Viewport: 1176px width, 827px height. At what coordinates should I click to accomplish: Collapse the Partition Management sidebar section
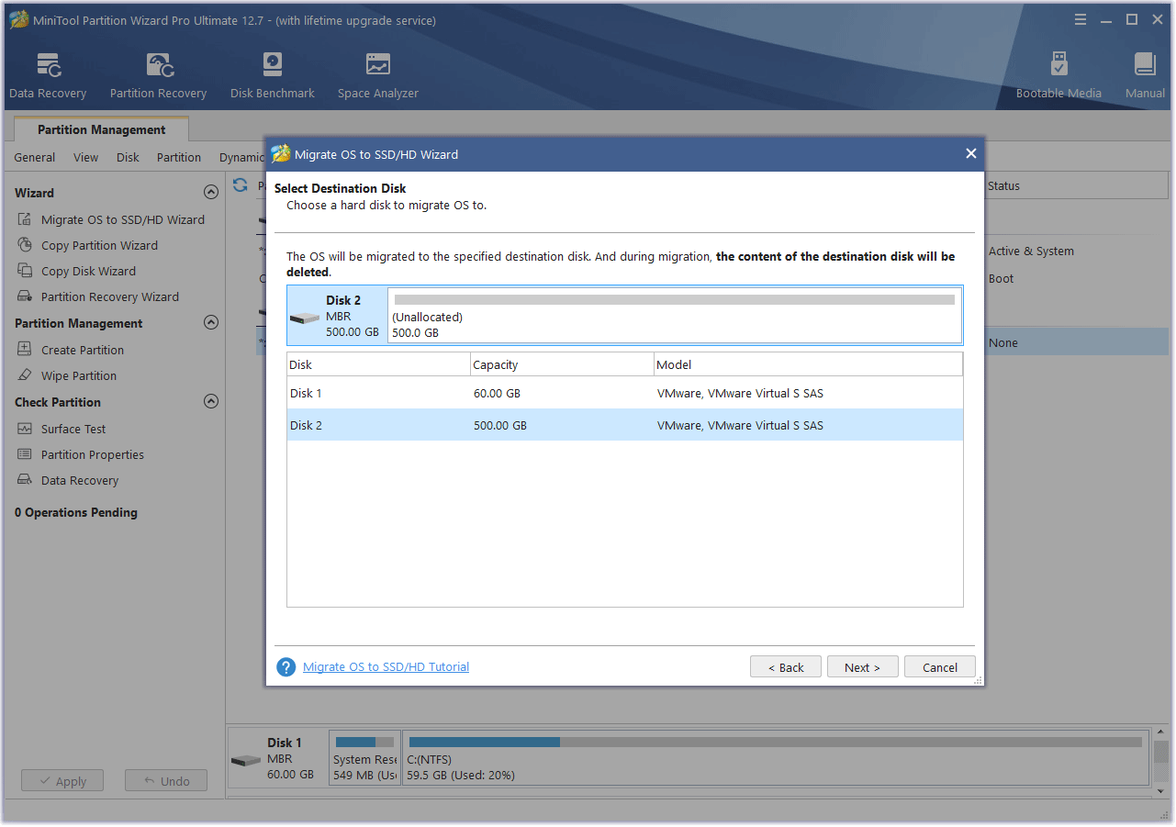tap(210, 323)
